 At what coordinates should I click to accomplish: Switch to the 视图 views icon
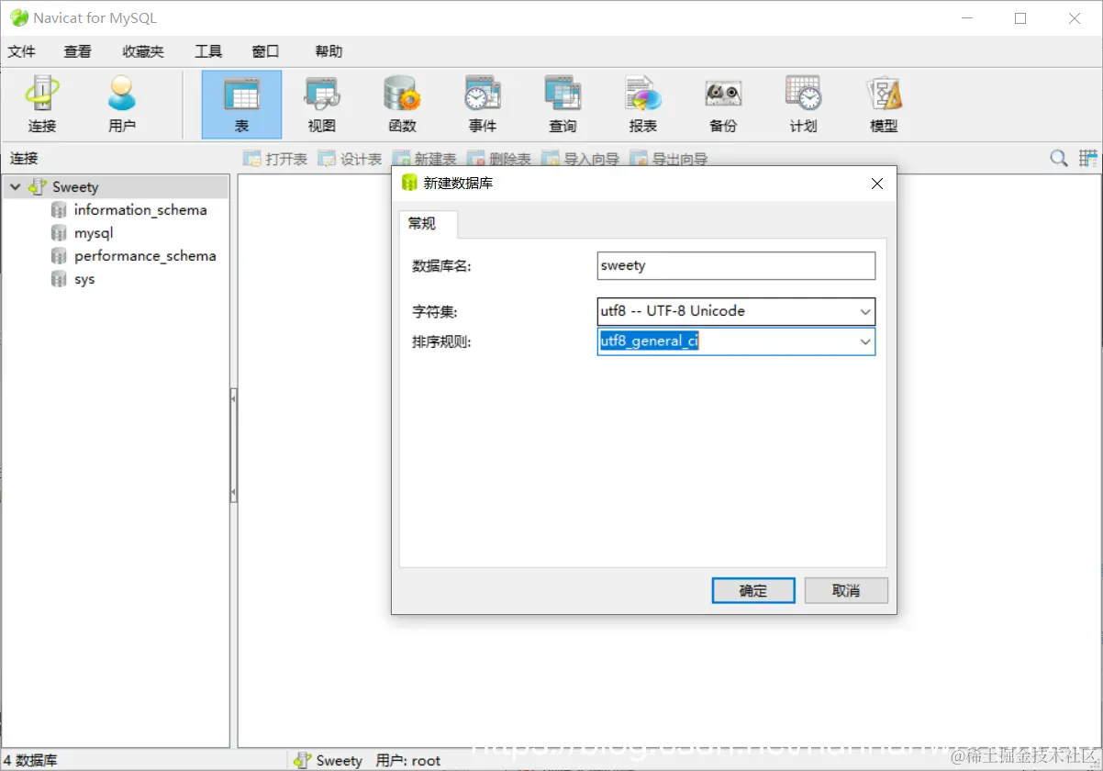[322, 105]
